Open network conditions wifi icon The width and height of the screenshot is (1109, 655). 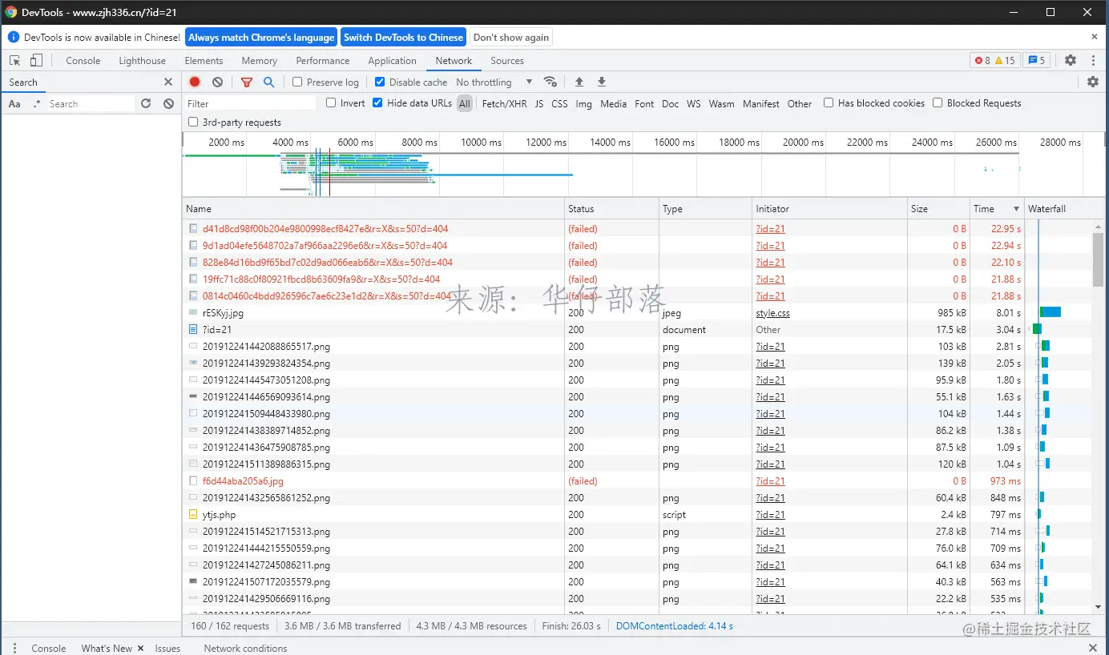pyautogui.click(x=550, y=82)
